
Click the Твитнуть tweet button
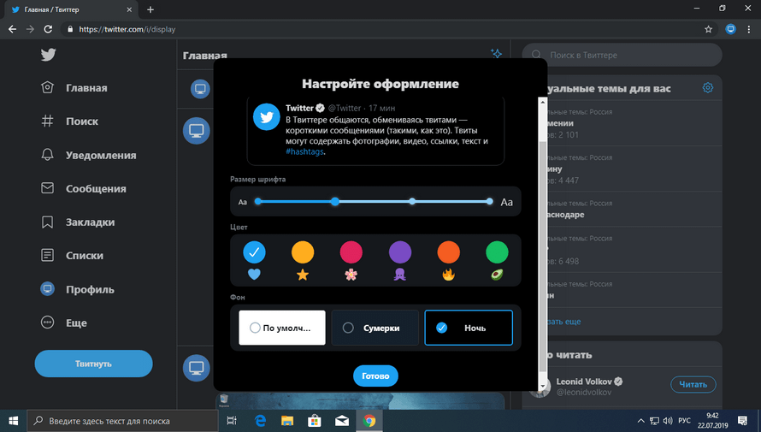[x=93, y=364]
